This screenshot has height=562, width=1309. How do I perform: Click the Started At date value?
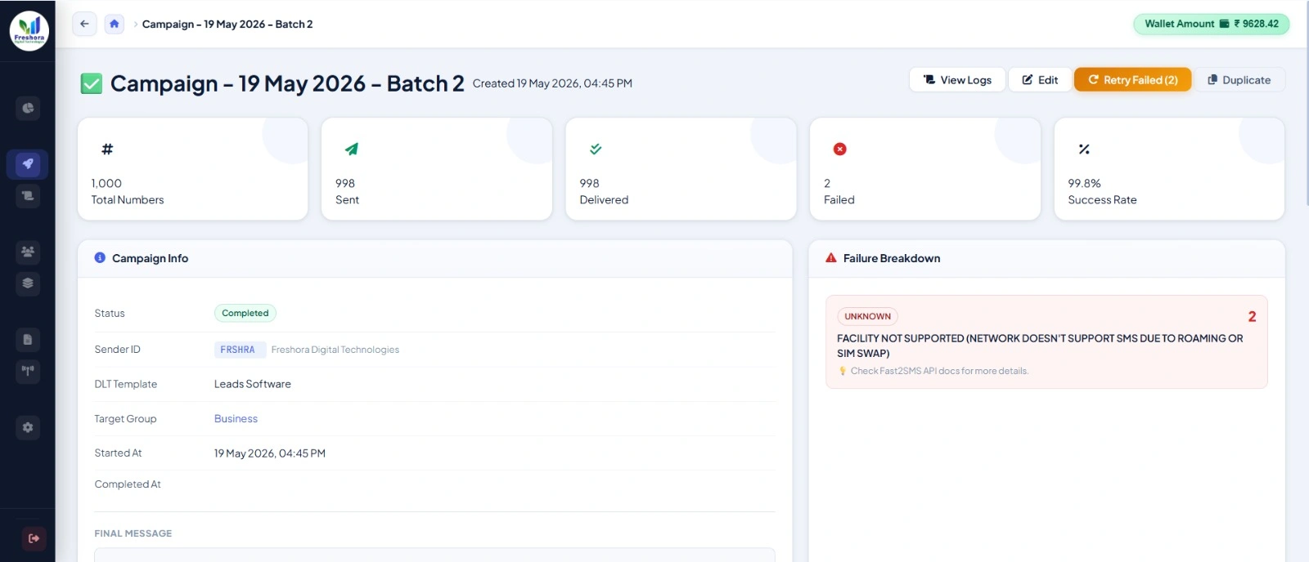[x=270, y=453]
